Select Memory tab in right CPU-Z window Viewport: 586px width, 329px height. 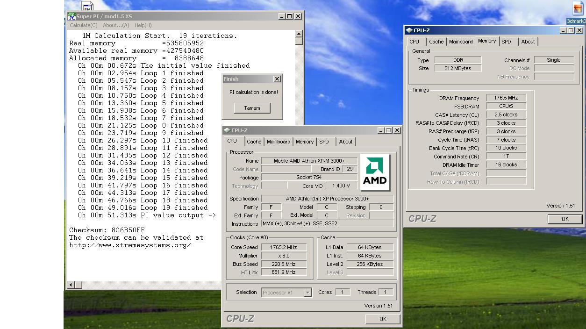click(487, 41)
